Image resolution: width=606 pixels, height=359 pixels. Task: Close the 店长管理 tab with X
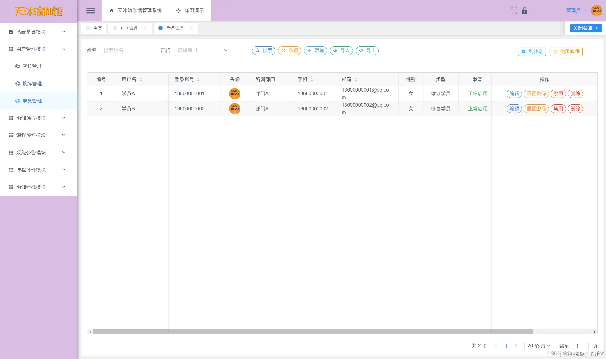146,28
